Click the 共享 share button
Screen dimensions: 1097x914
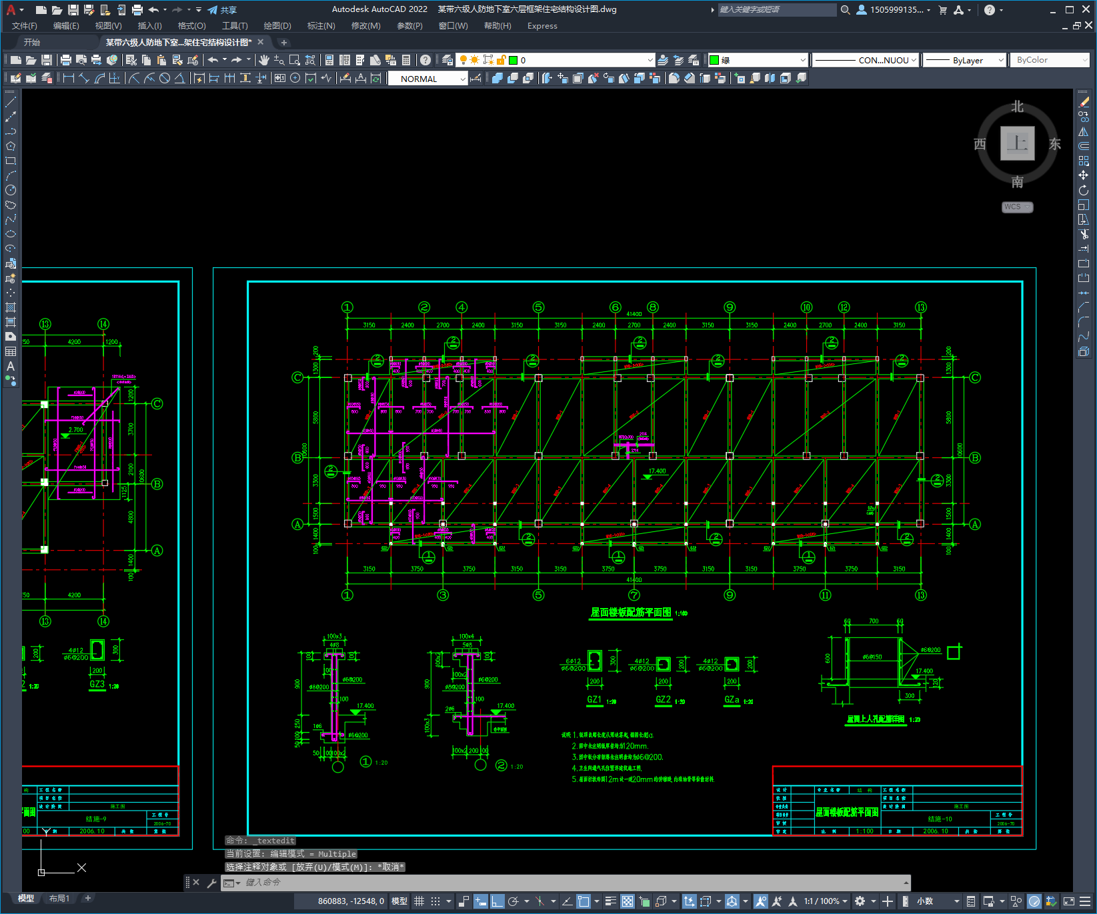point(223,10)
